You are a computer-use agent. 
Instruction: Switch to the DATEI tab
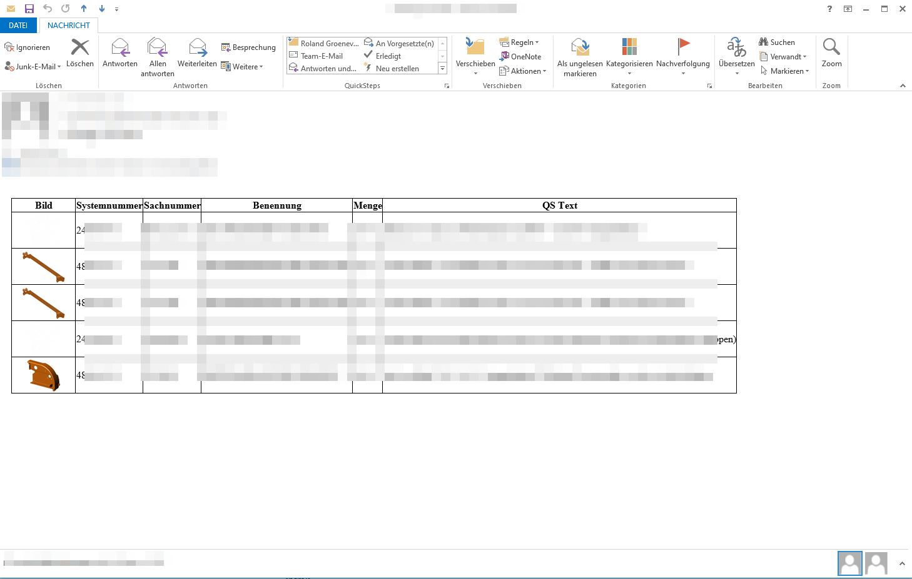pos(19,25)
